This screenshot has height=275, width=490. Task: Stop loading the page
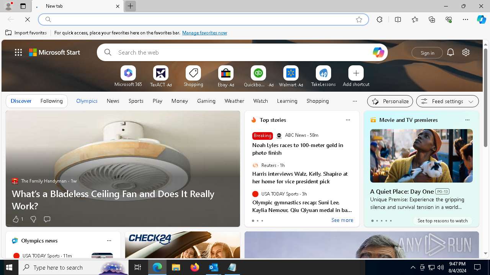coord(28,19)
